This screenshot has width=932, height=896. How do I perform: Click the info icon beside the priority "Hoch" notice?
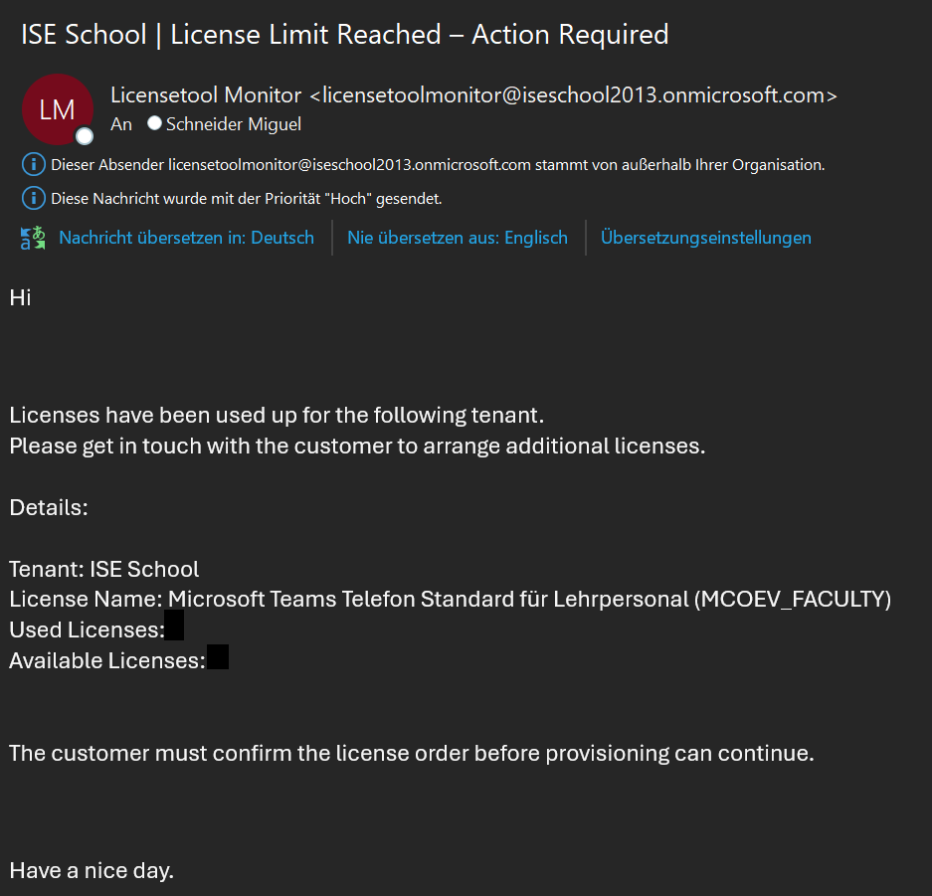click(x=33, y=198)
